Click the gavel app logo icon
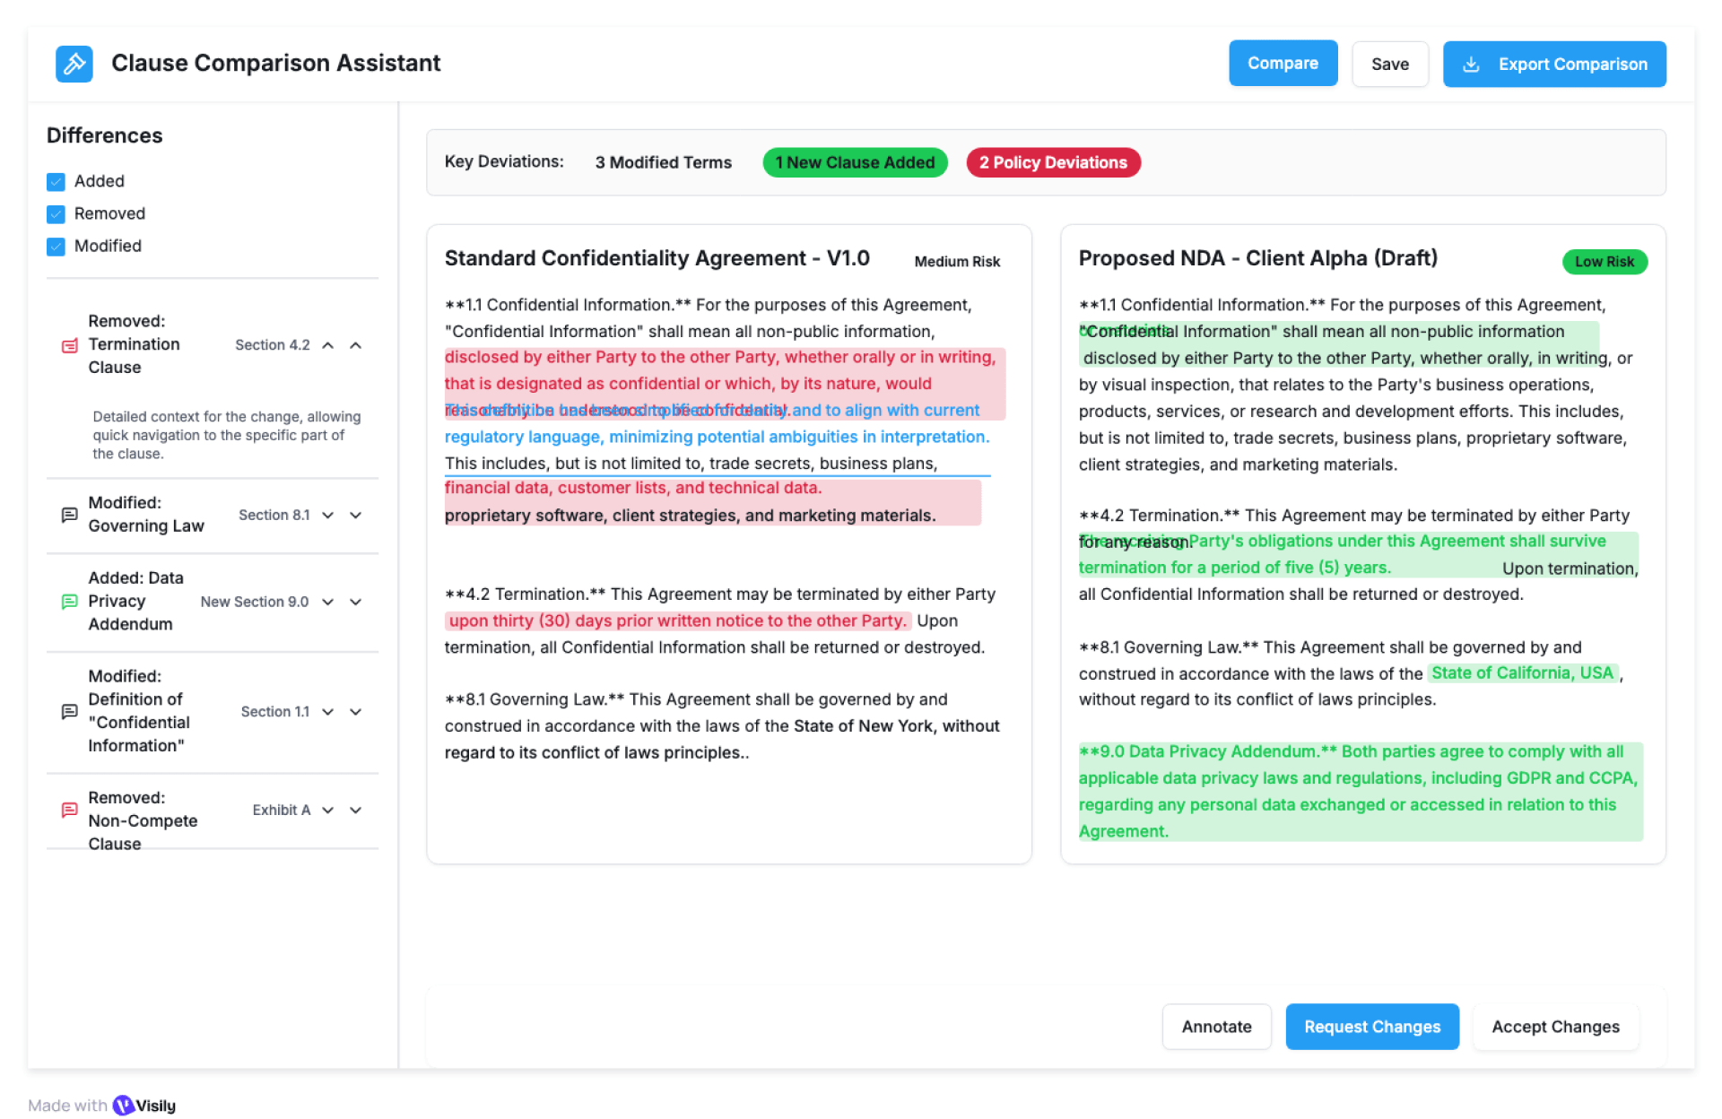This screenshot has height=1119, width=1722. tap(74, 64)
